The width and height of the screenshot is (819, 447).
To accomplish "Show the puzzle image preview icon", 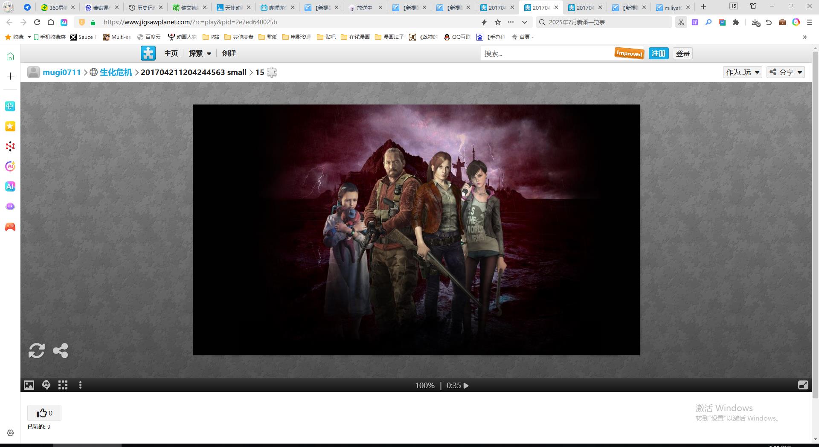I will pos(29,385).
